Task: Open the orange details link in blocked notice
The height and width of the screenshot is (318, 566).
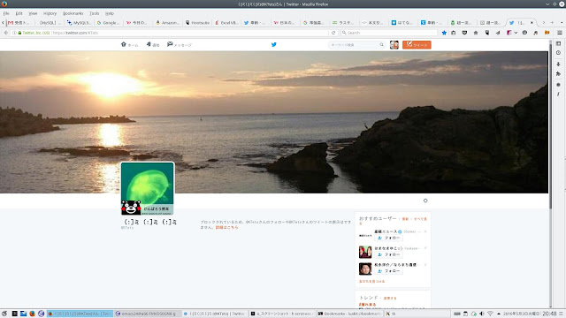Action: [x=226, y=228]
